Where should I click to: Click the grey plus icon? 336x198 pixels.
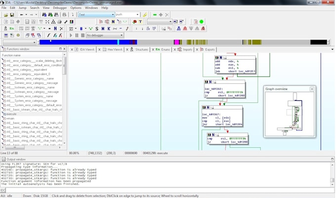point(161,15)
